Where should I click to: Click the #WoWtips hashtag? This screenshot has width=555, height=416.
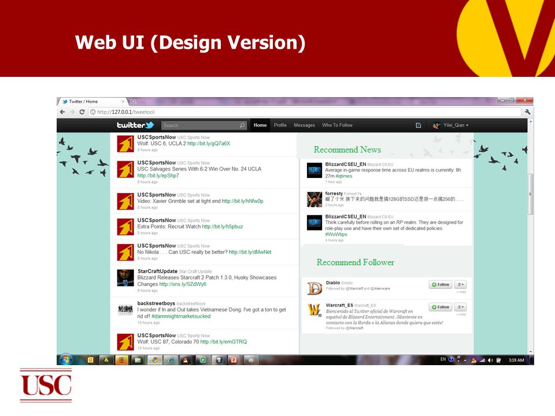click(x=336, y=234)
